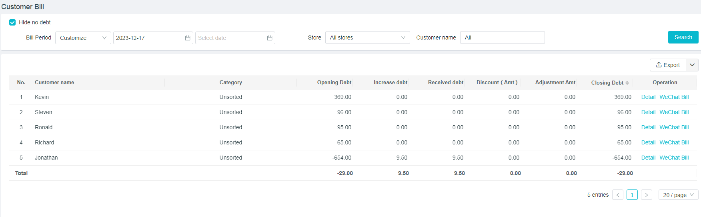Open WeChat Bill for Ronald

[674, 127]
